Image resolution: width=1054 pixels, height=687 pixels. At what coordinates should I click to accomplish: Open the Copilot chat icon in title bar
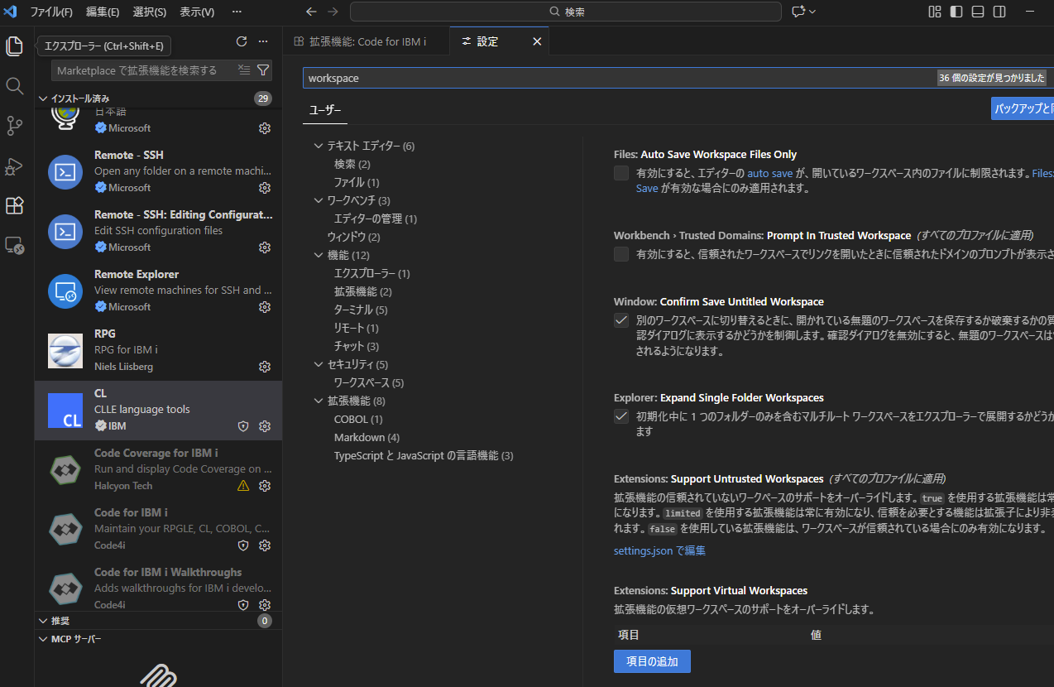[798, 12]
